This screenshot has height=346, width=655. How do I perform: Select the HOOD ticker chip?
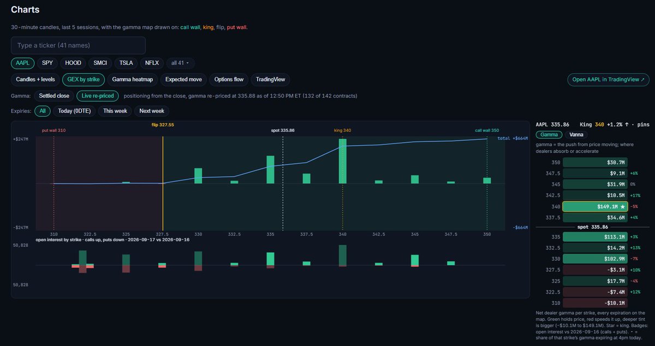73,63
